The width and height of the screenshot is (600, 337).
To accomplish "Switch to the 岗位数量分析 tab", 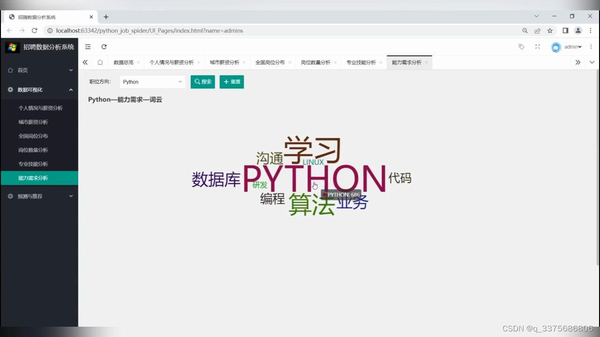I will coord(315,62).
